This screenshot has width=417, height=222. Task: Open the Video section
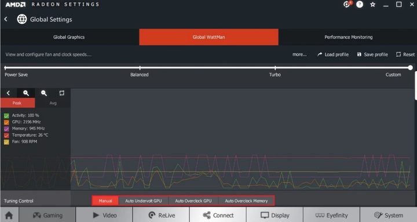pyautogui.click(x=104, y=215)
